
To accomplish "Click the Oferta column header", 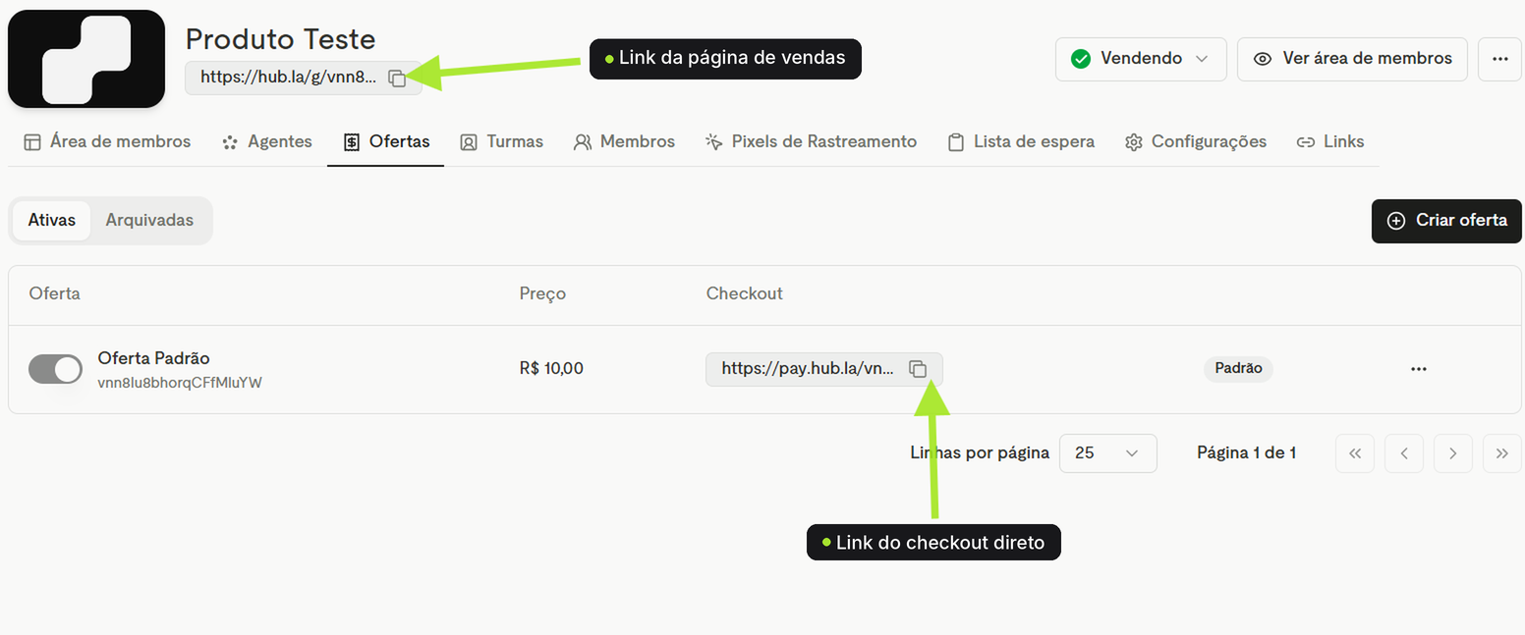I will (x=55, y=293).
